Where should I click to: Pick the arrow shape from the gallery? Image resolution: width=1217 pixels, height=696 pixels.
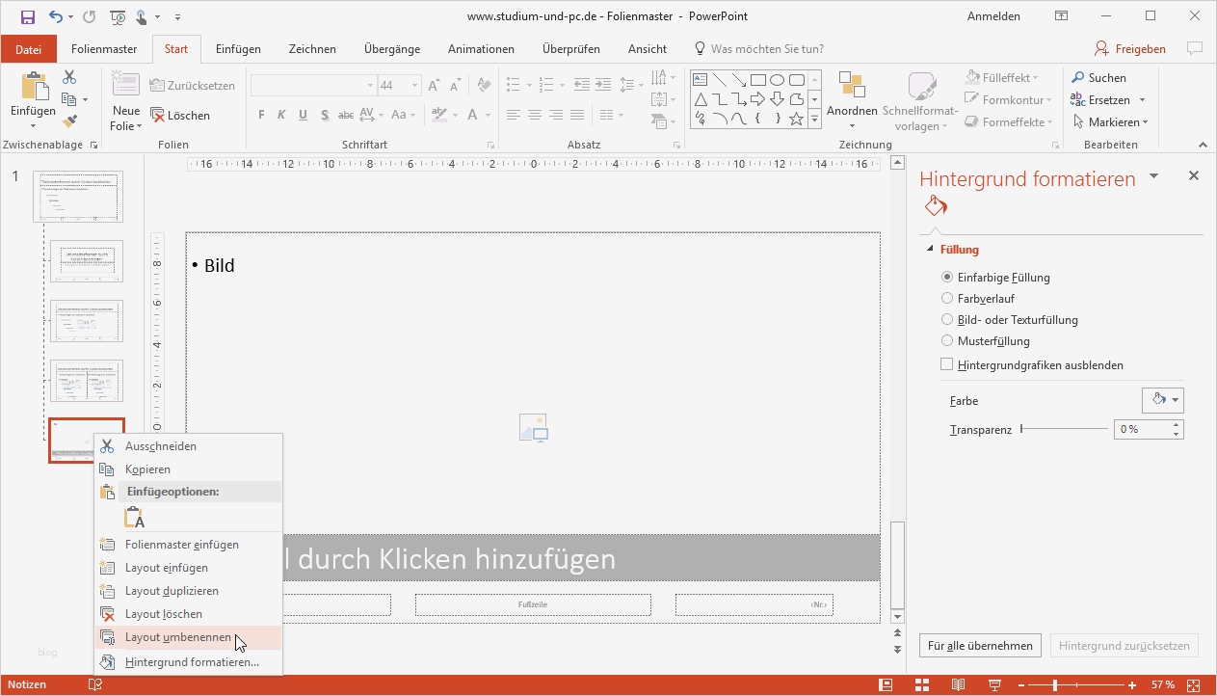(x=757, y=97)
